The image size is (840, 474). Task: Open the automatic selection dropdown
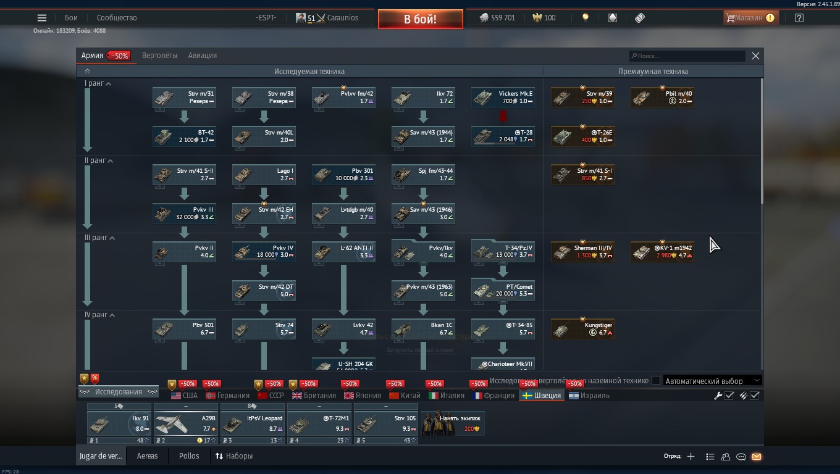(x=712, y=381)
